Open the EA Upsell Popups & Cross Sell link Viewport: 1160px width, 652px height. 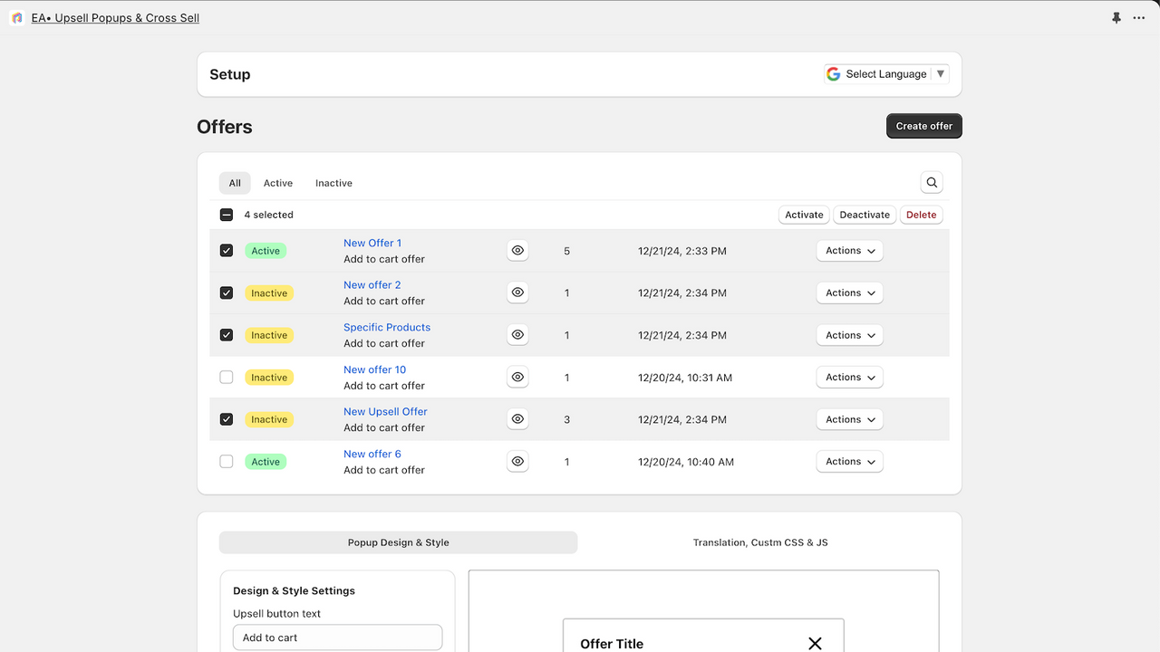pos(115,18)
